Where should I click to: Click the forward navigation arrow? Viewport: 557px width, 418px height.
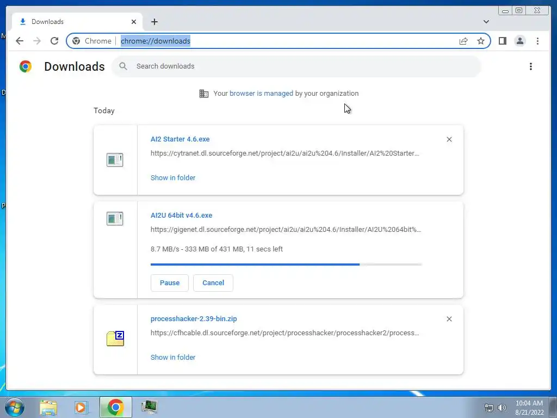point(37,41)
